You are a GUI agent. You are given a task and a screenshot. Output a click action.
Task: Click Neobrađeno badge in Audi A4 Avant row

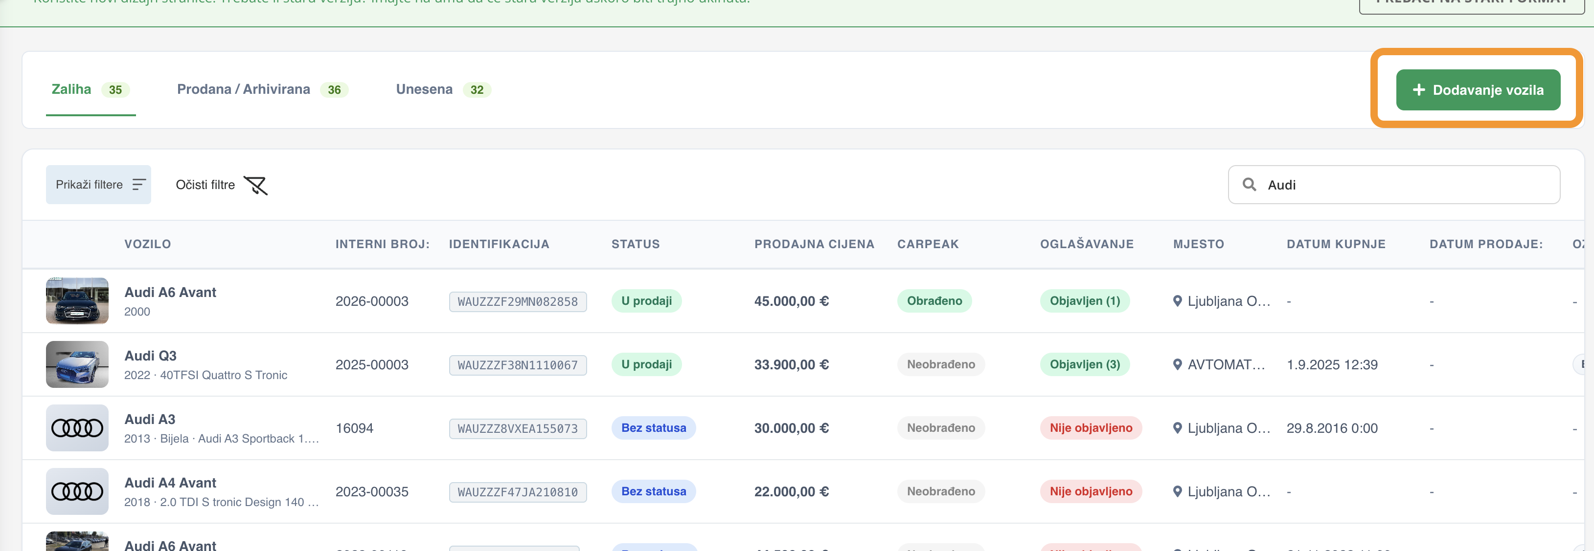pyautogui.click(x=940, y=492)
